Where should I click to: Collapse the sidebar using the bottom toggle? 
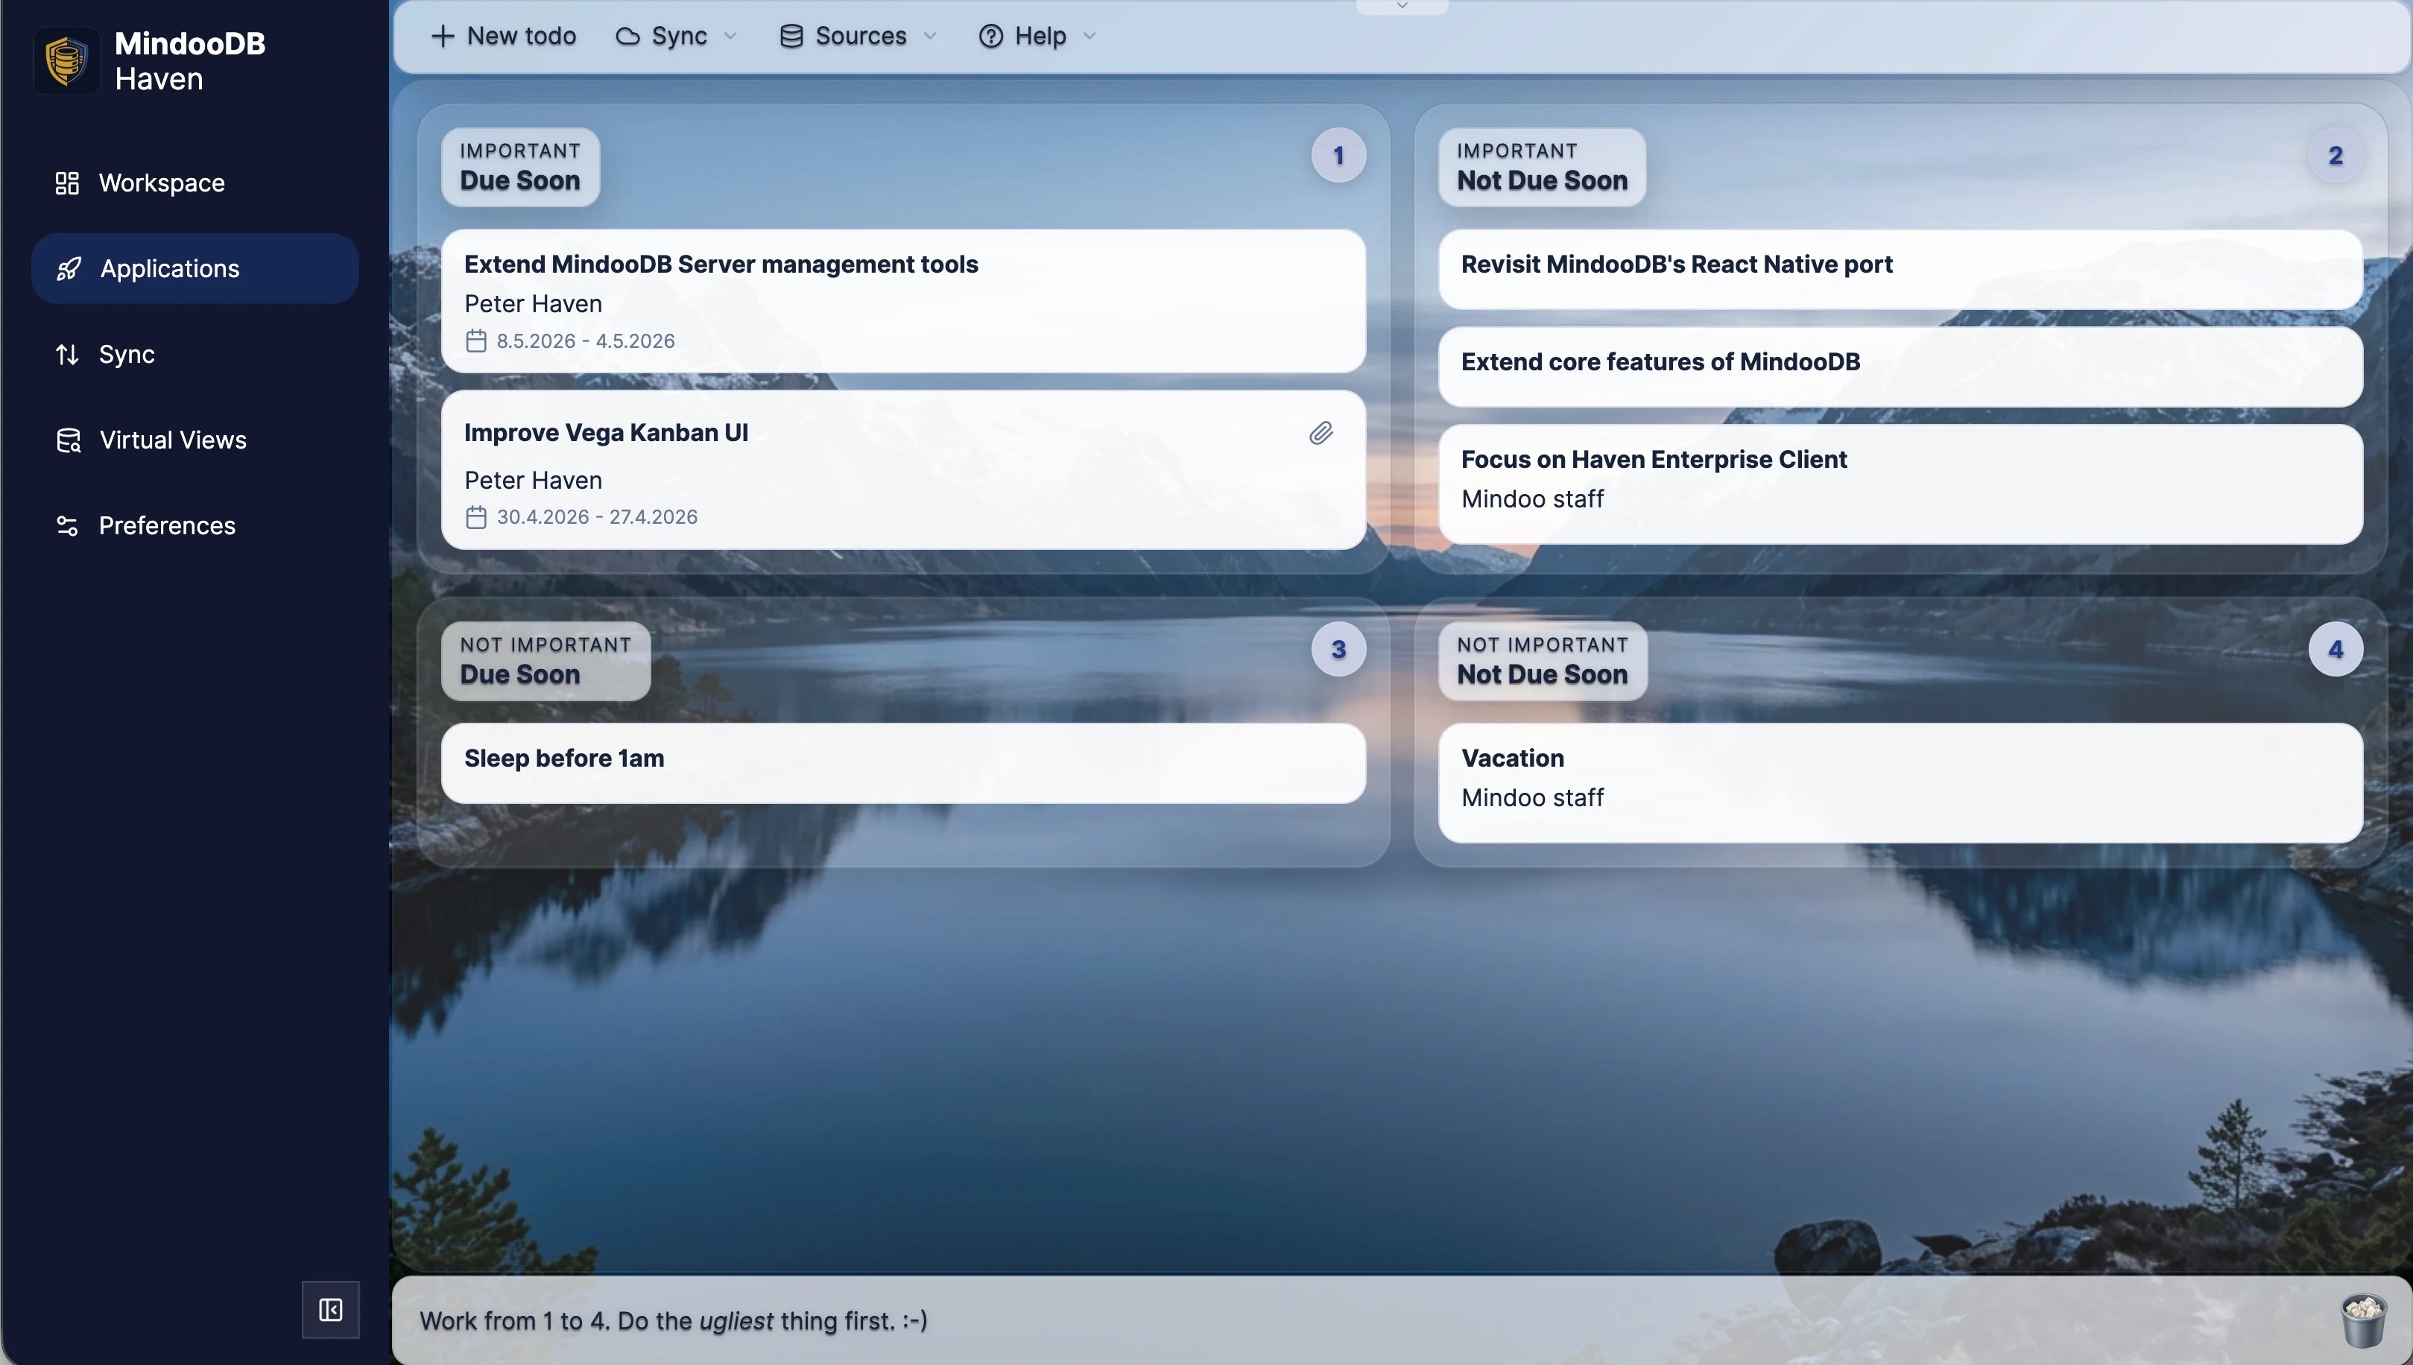tap(330, 1310)
